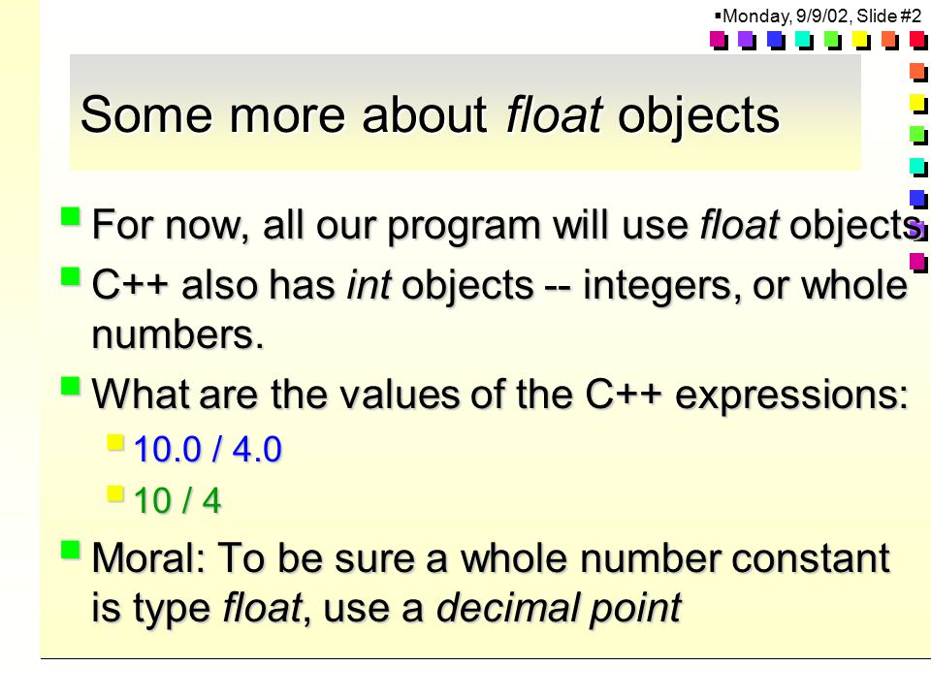Click the yellow bullet beside '10.0 / 4.0'
This screenshot has width=931, height=698.
pyautogui.click(x=115, y=443)
